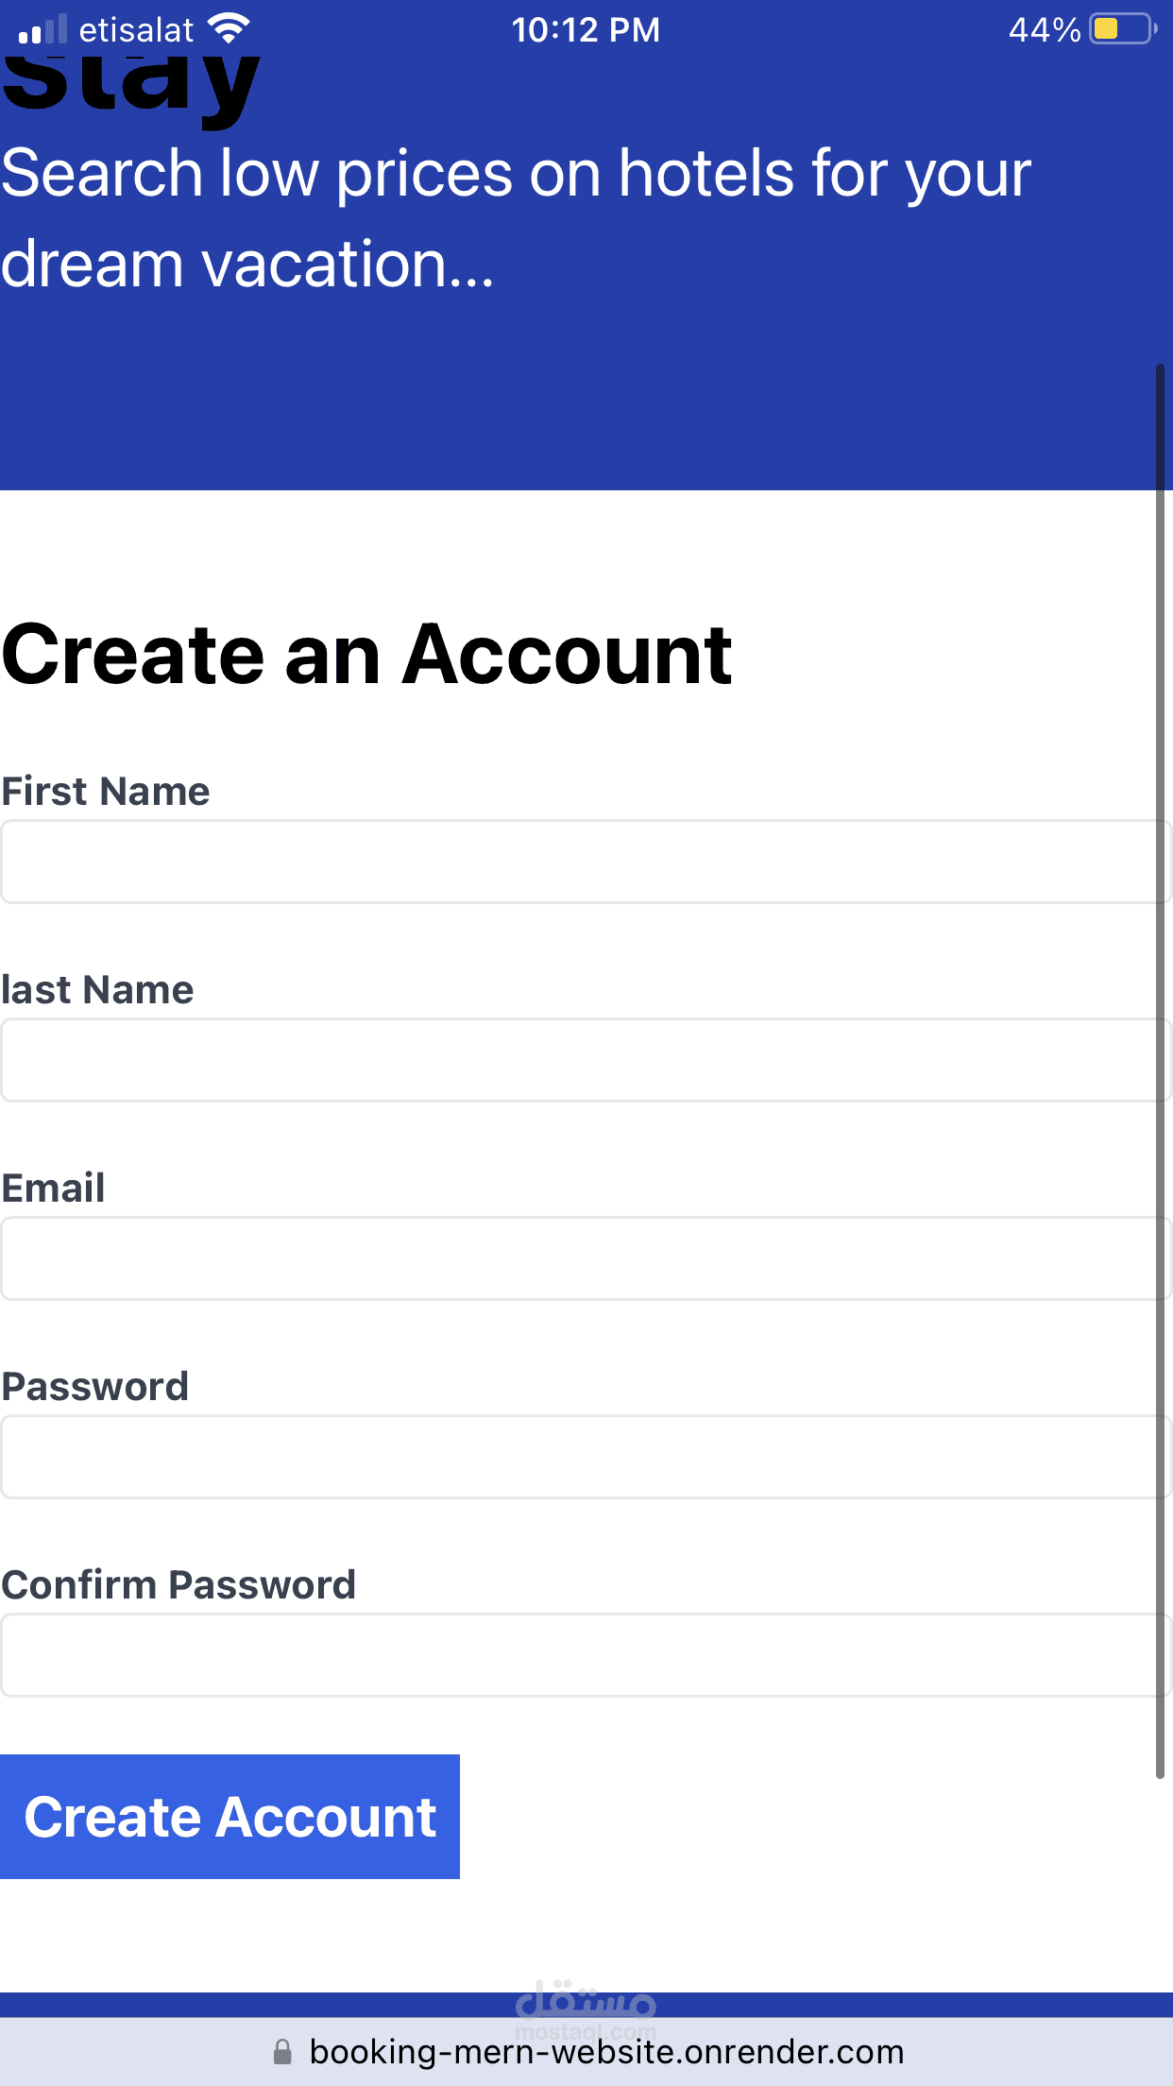Select the Email field label

tap(54, 1188)
